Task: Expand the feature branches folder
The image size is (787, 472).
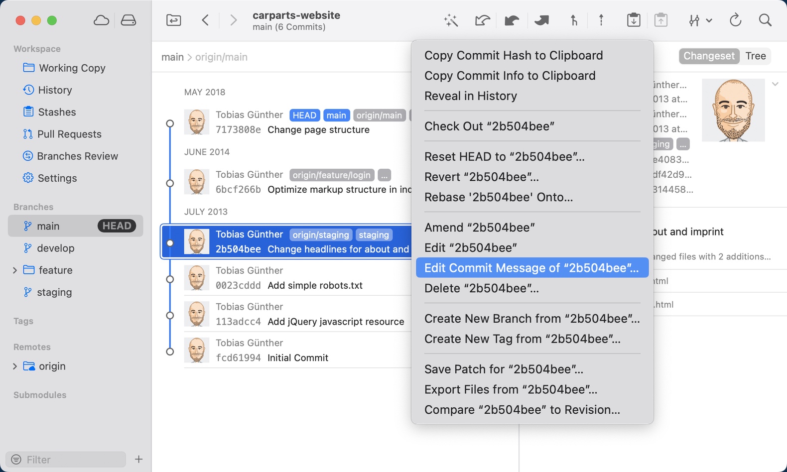Action: [15, 270]
